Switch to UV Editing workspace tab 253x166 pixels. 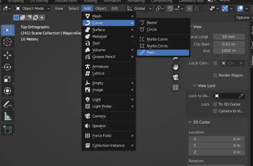(39, 1)
